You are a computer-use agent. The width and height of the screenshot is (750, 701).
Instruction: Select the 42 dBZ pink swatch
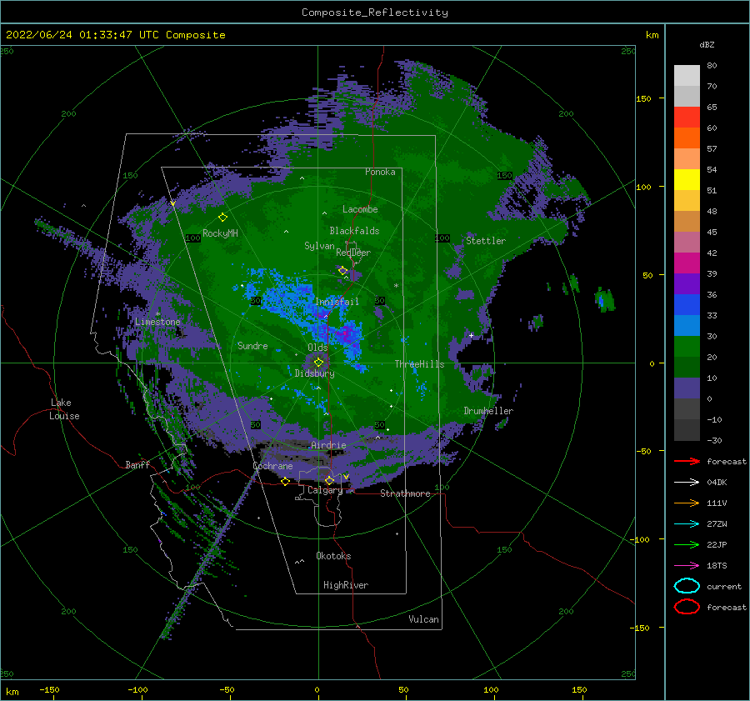[687, 242]
